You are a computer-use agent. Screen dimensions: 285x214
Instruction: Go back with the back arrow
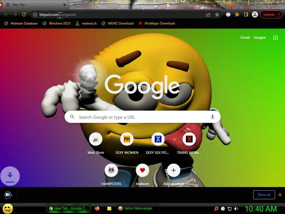tap(6, 14)
